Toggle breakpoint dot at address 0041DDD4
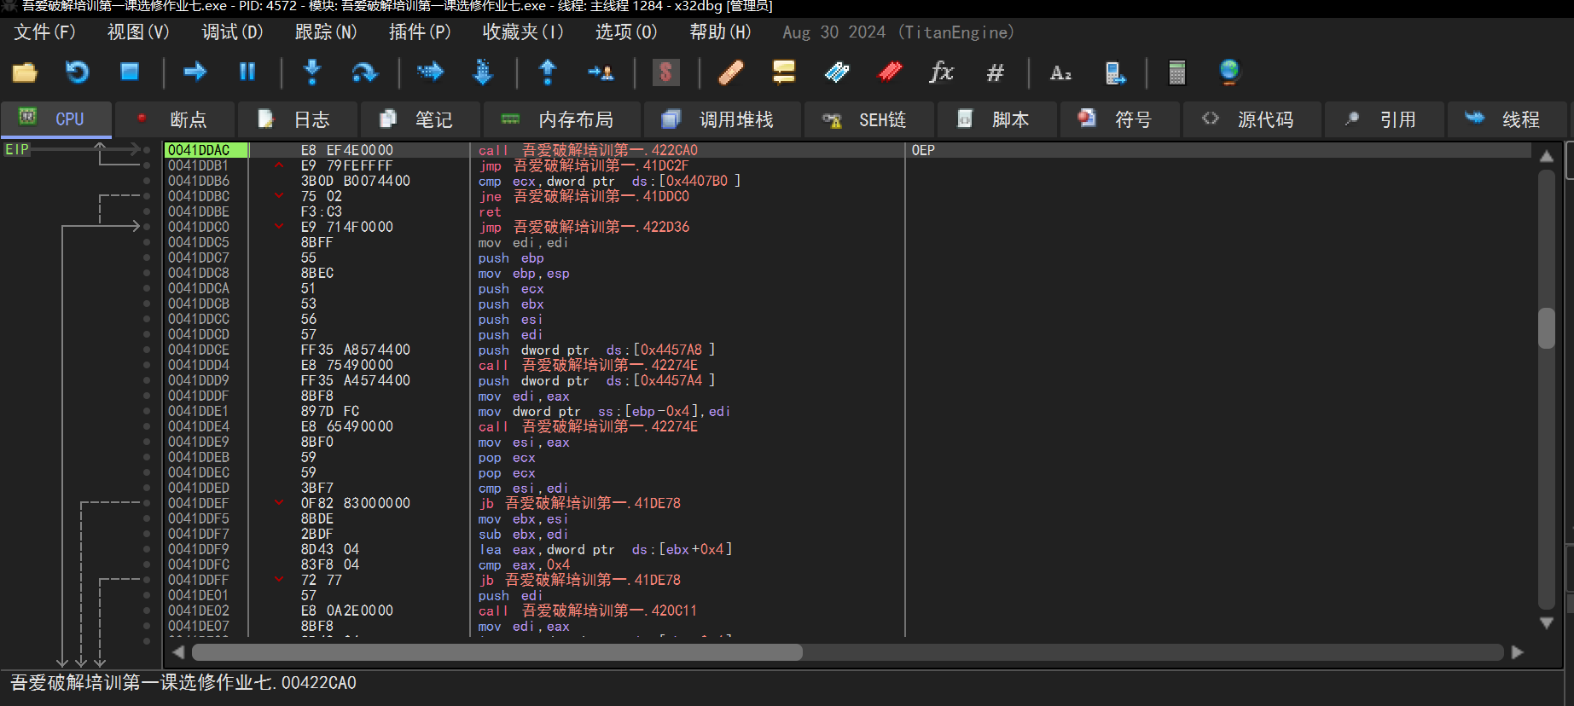Image resolution: width=1574 pixels, height=706 pixels. click(147, 365)
